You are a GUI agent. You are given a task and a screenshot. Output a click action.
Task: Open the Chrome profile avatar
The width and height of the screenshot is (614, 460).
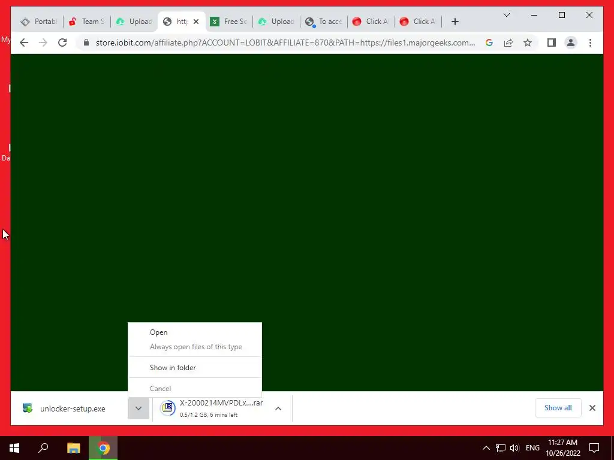point(571,43)
